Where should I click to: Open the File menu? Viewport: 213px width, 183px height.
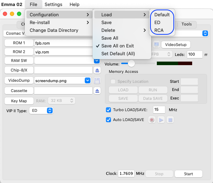click(x=34, y=4)
